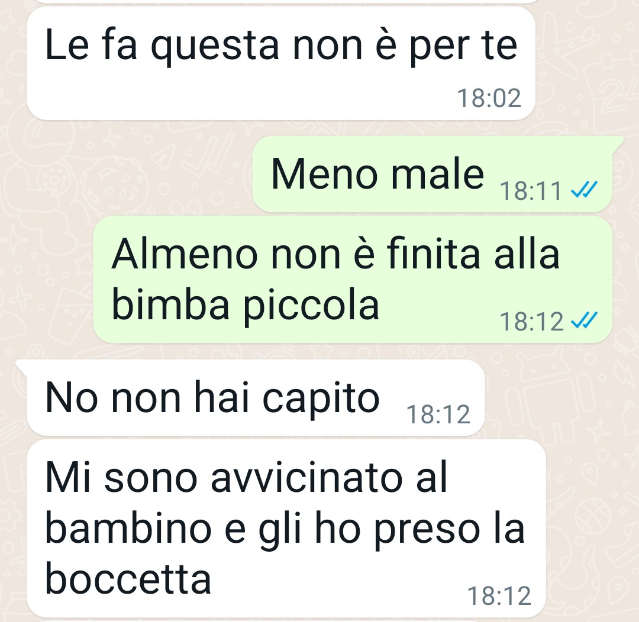Tap the 'Almeno non è finita alla bimba piccola' bubble
The width and height of the screenshot is (639, 622).
coord(353,280)
